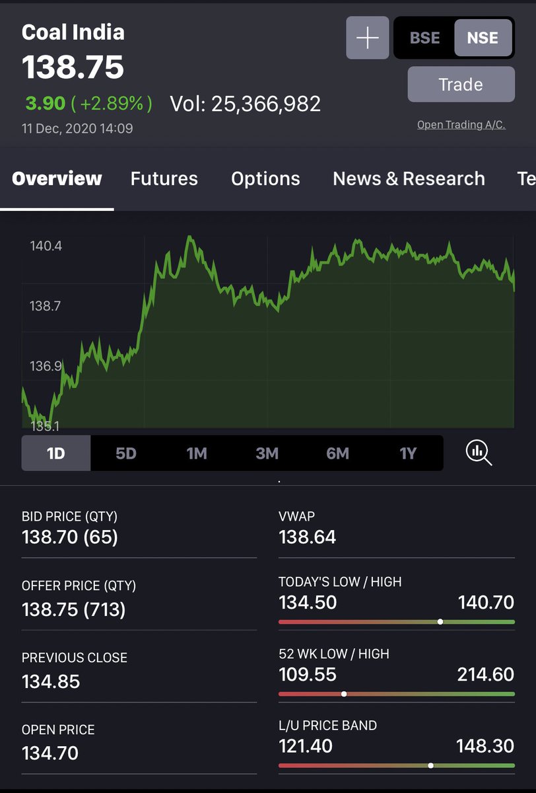Click the offer price 138.75 (713)
This screenshot has width=536, height=793.
74,609
